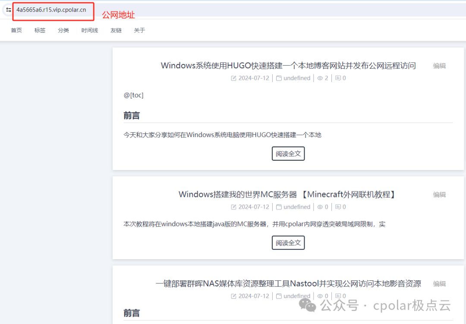The image size is (466, 324).
Task: Click the comment icon on the Minecraft post
Action: (338, 207)
